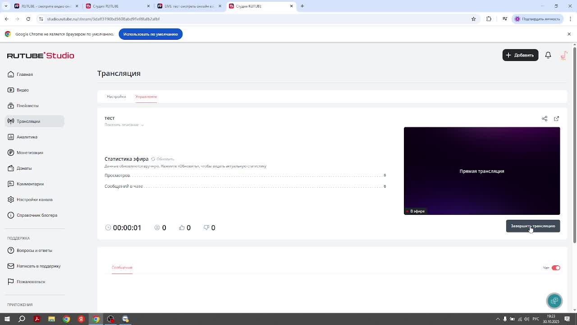Open the Windows Start menu

point(7,319)
